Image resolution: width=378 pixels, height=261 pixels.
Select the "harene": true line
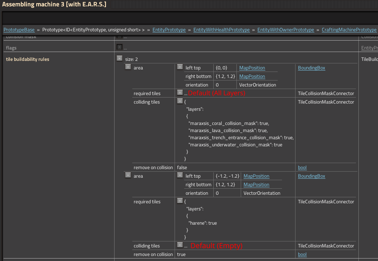pos(202,223)
